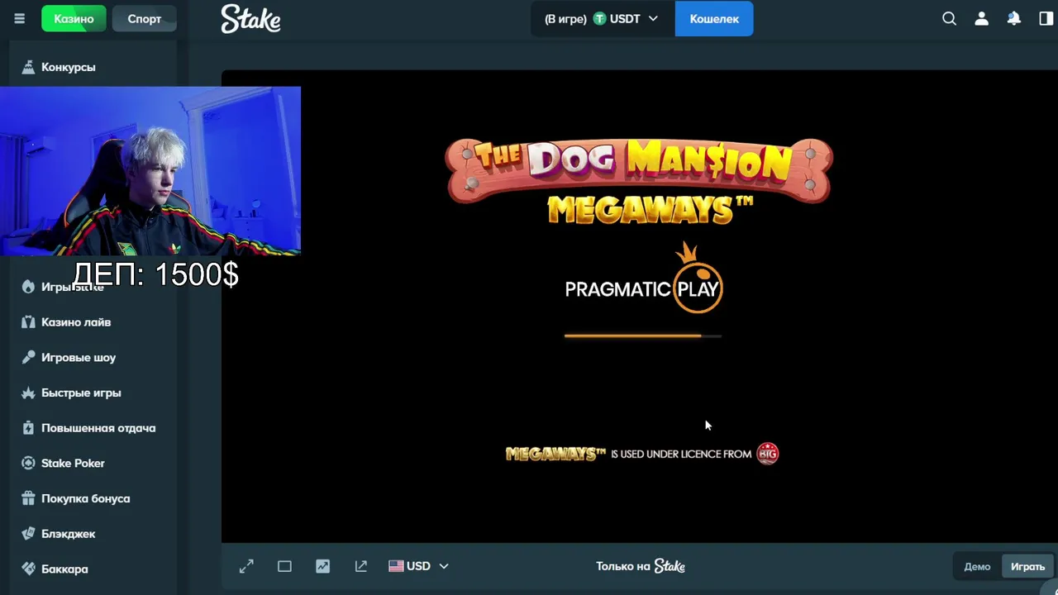Viewport: 1058px width, 595px height.
Task: Click the Игровые шоу icon
Action: pyautogui.click(x=28, y=358)
